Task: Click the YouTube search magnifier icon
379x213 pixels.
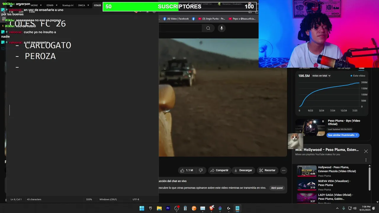Action: coord(208,28)
